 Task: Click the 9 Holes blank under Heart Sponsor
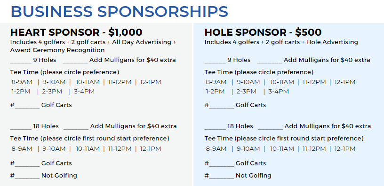coord(21,62)
